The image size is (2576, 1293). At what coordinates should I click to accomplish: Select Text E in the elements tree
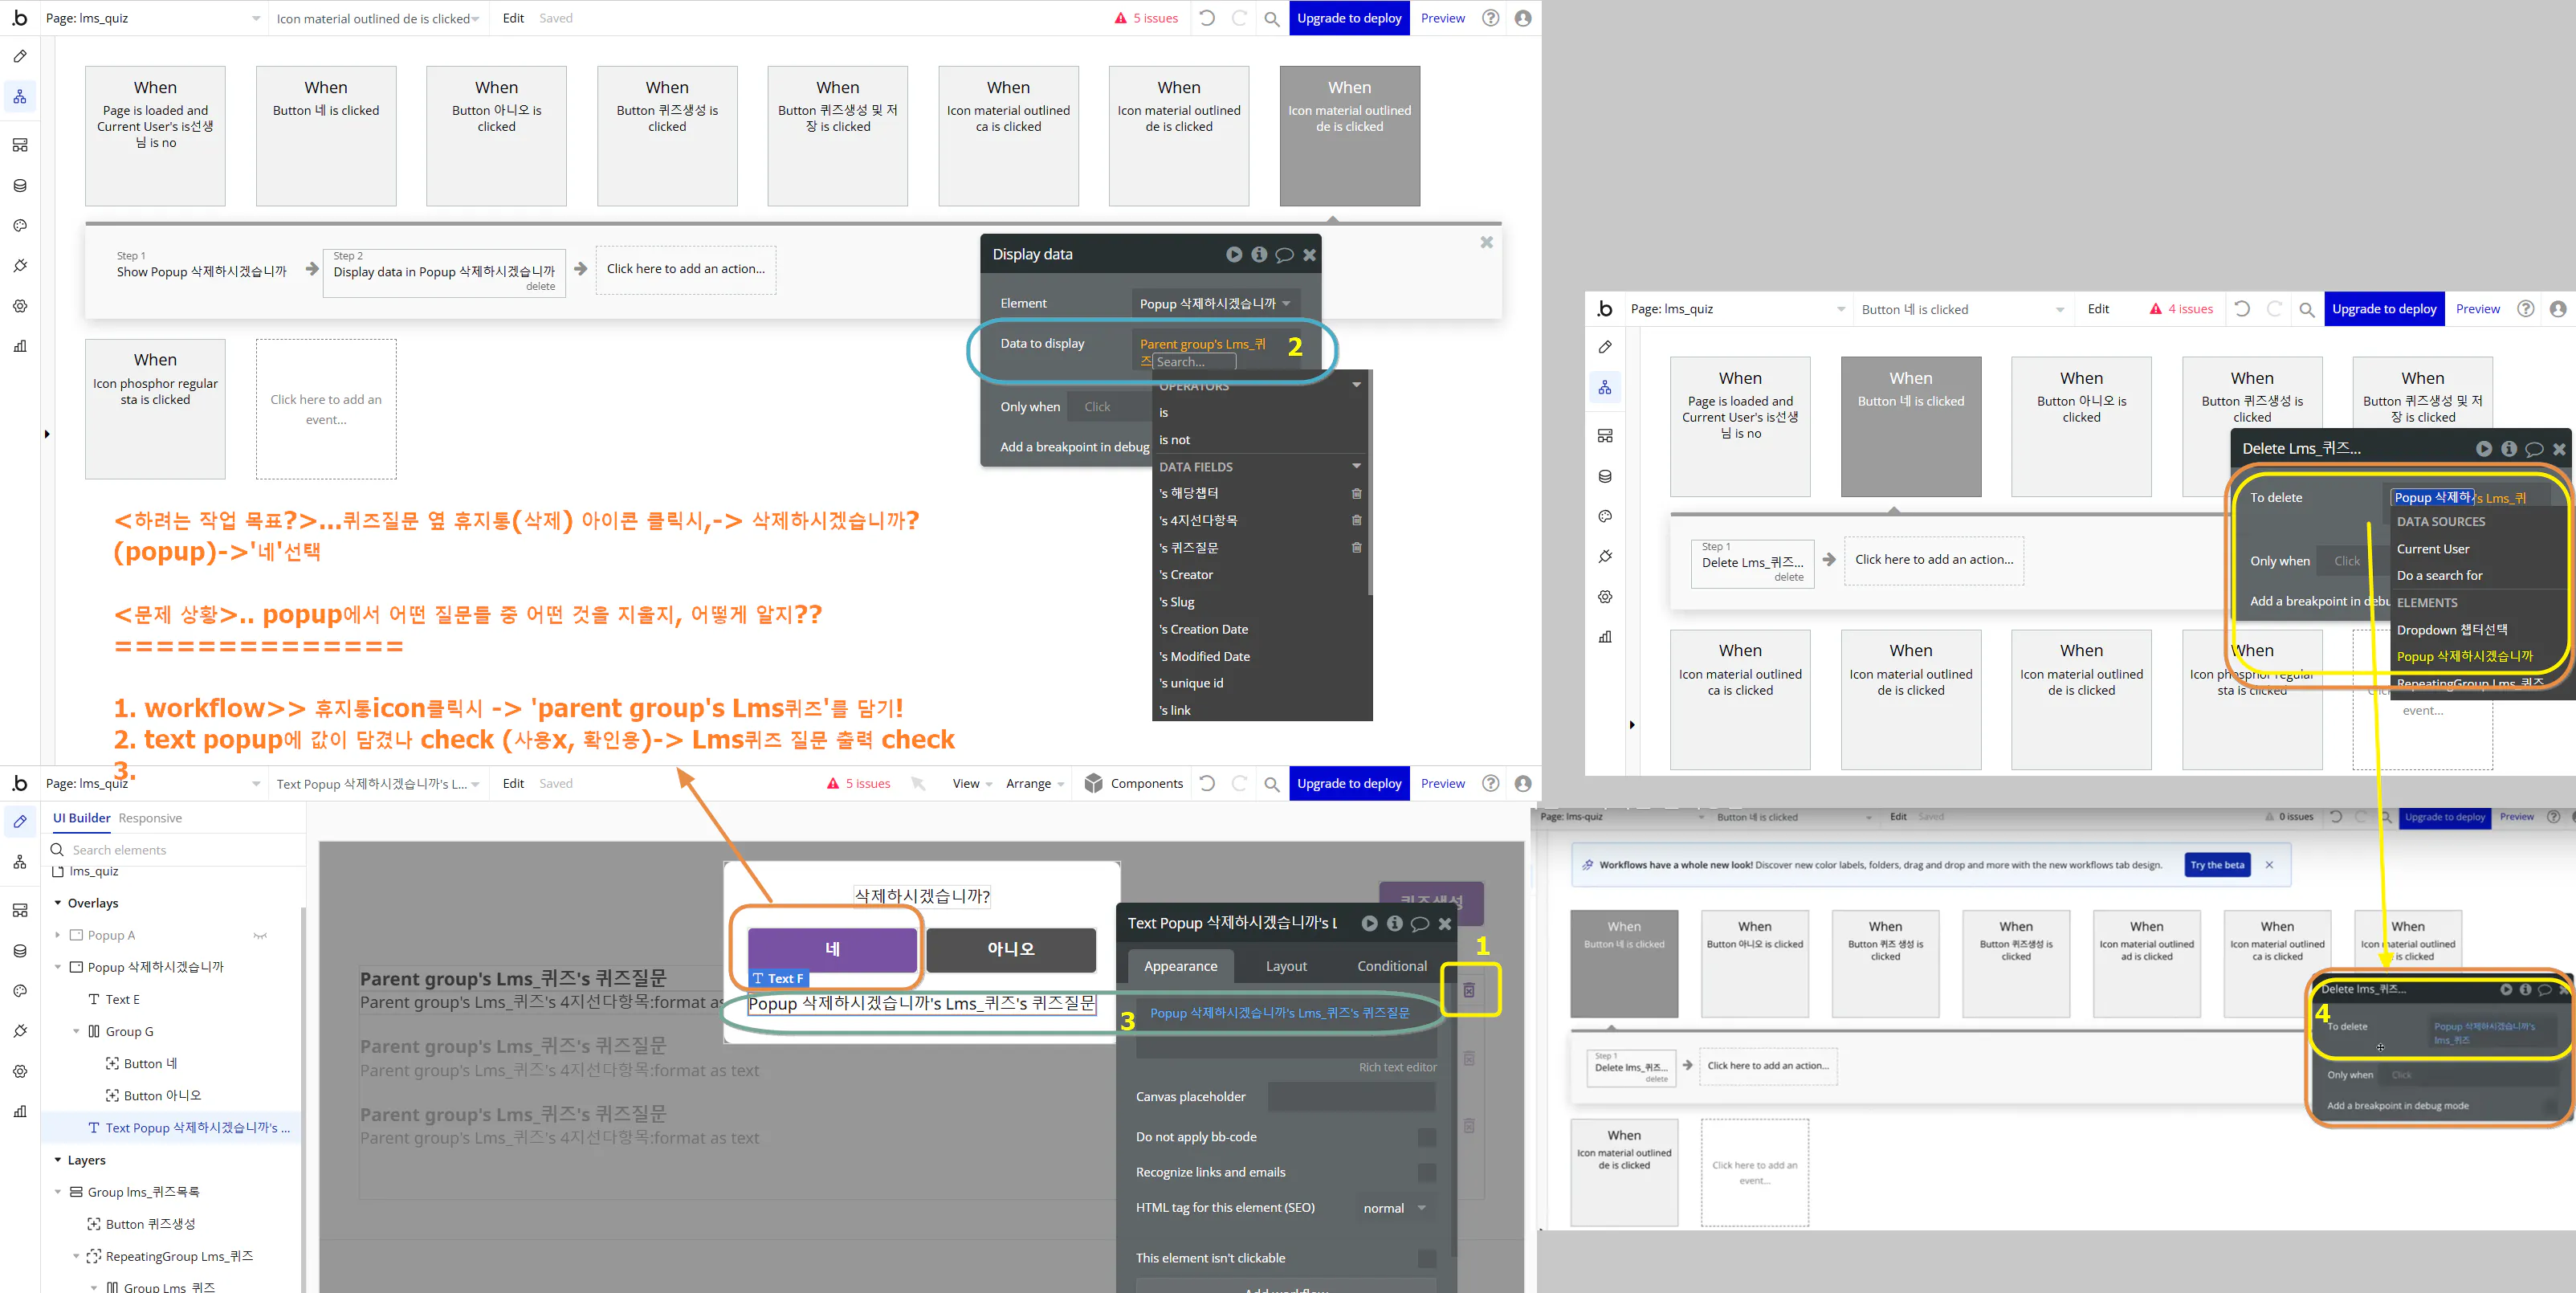(122, 999)
